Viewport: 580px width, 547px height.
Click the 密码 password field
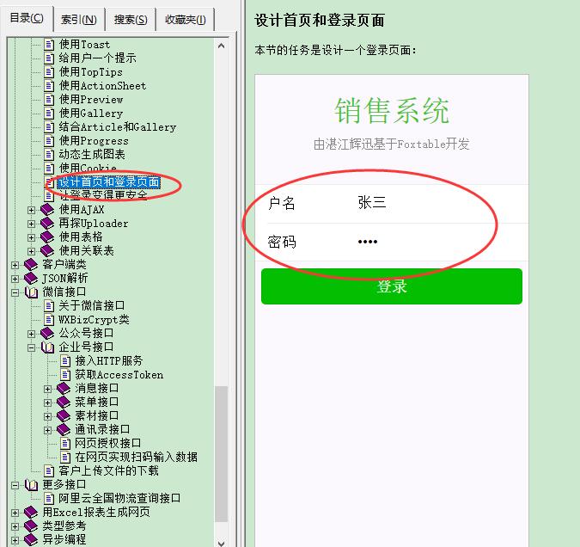click(x=392, y=243)
